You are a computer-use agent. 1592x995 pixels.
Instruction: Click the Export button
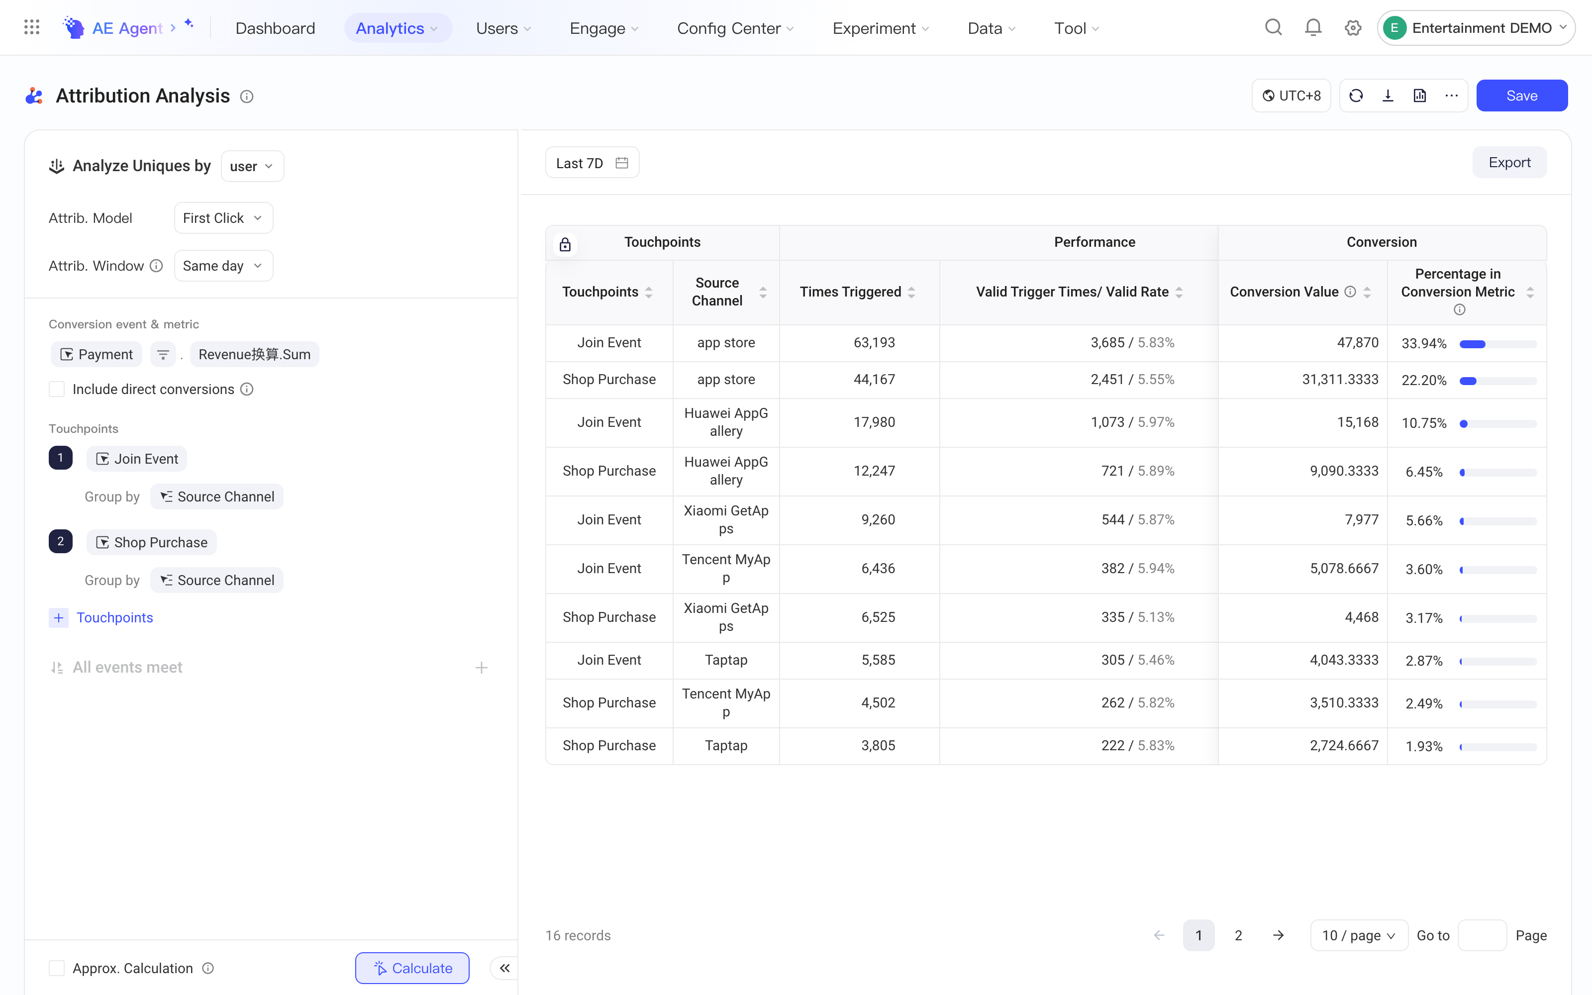coord(1509,163)
